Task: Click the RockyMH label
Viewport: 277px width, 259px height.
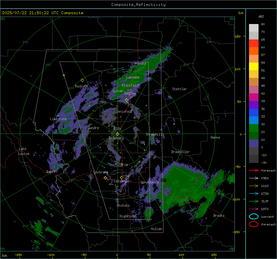Action: [x=81, y=86]
